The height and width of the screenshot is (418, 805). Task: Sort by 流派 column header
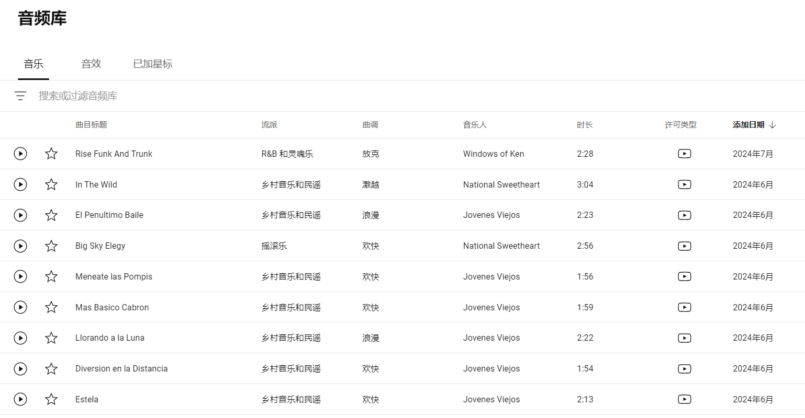point(270,125)
